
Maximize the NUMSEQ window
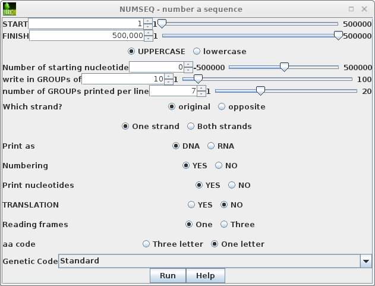pos(351,9)
